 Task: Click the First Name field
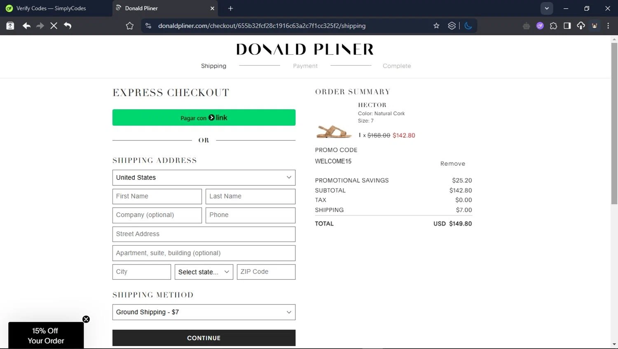point(157,197)
